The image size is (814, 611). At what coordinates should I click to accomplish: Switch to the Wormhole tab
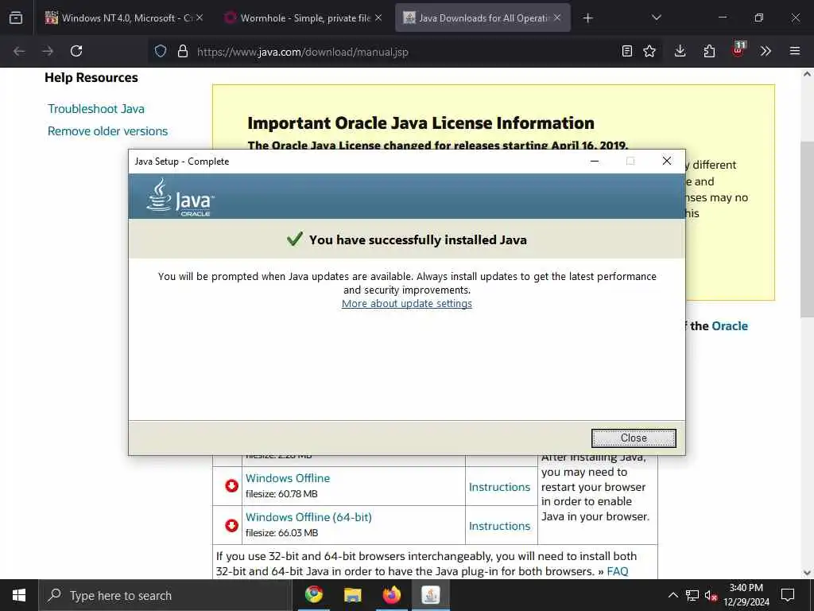point(304,18)
